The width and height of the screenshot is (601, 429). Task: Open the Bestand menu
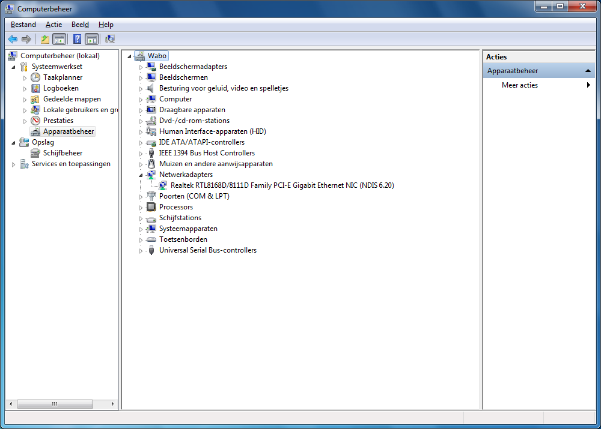point(23,25)
